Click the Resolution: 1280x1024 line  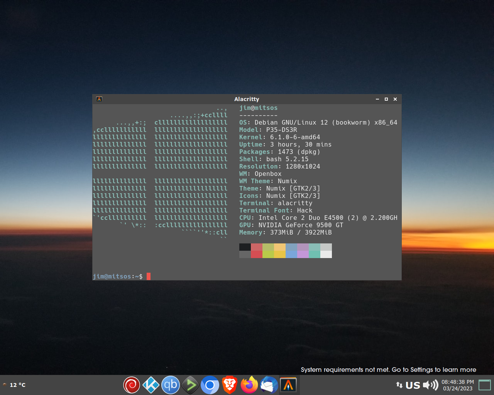click(280, 167)
